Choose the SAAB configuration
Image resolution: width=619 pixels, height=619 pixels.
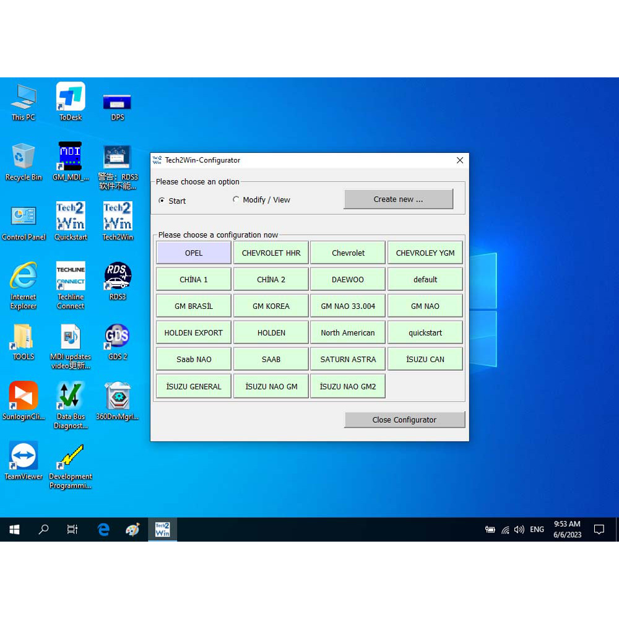pyautogui.click(x=271, y=359)
